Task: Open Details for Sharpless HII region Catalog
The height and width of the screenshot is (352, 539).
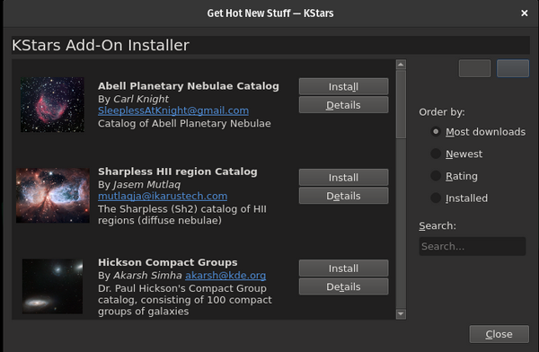Action: (x=343, y=196)
